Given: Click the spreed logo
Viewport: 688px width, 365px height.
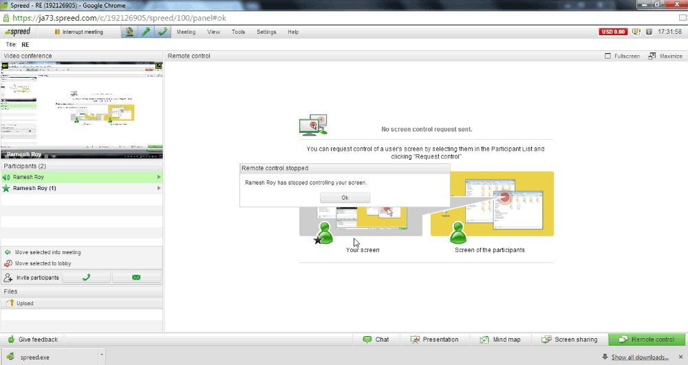Looking at the screenshot, I should [x=18, y=32].
